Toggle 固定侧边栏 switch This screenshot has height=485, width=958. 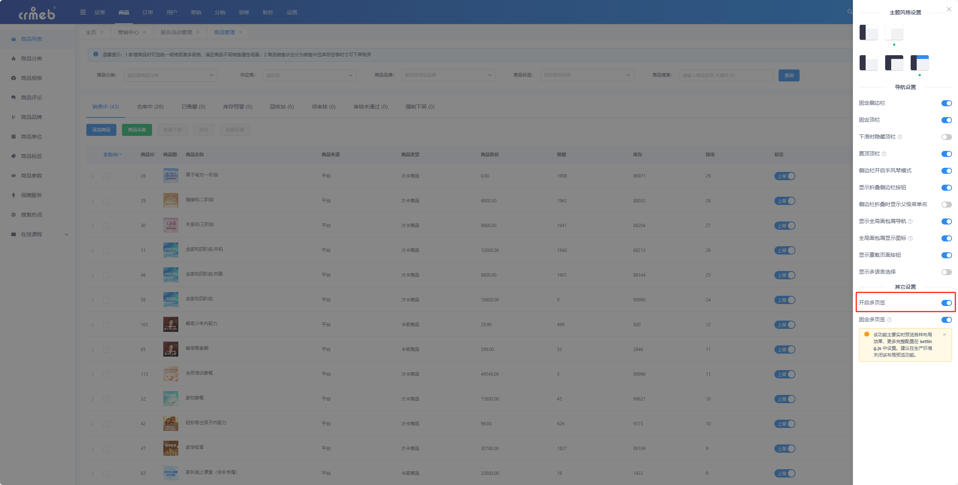(946, 103)
